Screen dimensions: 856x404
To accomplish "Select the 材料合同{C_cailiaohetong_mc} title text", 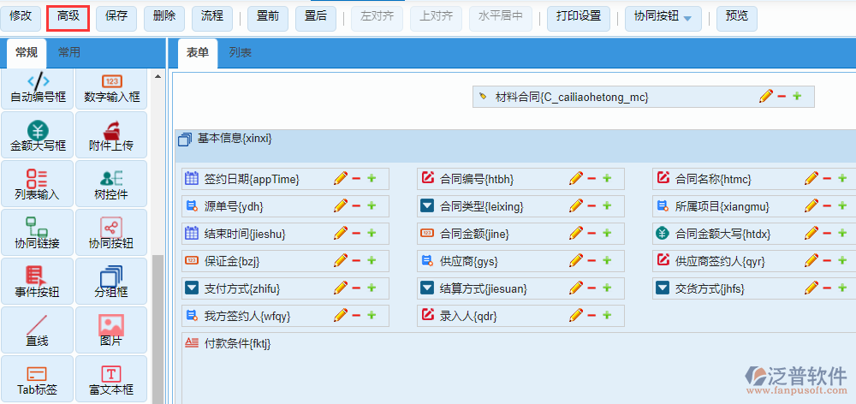I will click(572, 98).
